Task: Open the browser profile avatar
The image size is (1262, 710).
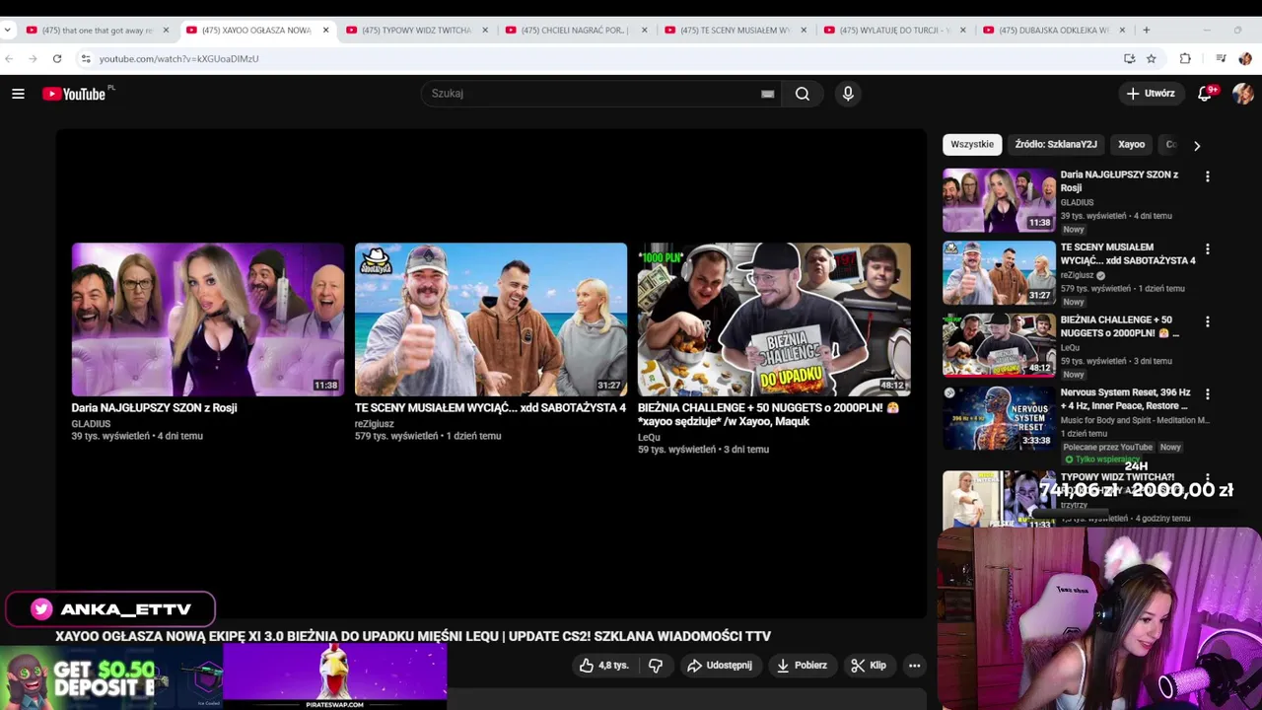Action: click(1245, 58)
